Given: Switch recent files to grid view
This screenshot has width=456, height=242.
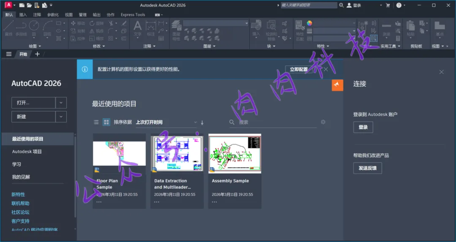Looking at the screenshot, I should click(106, 122).
